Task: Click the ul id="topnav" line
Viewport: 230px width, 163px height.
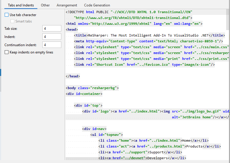Action: point(107,135)
